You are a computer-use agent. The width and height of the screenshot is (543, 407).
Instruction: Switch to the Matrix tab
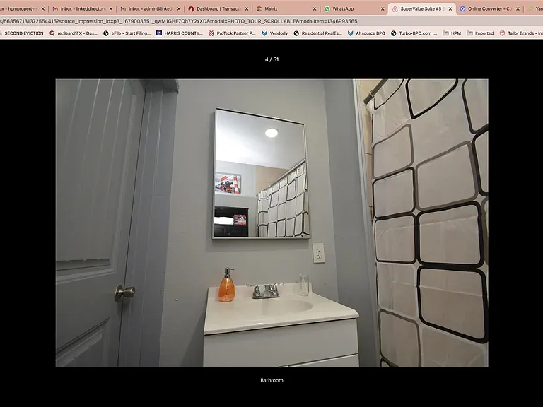click(x=286, y=9)
